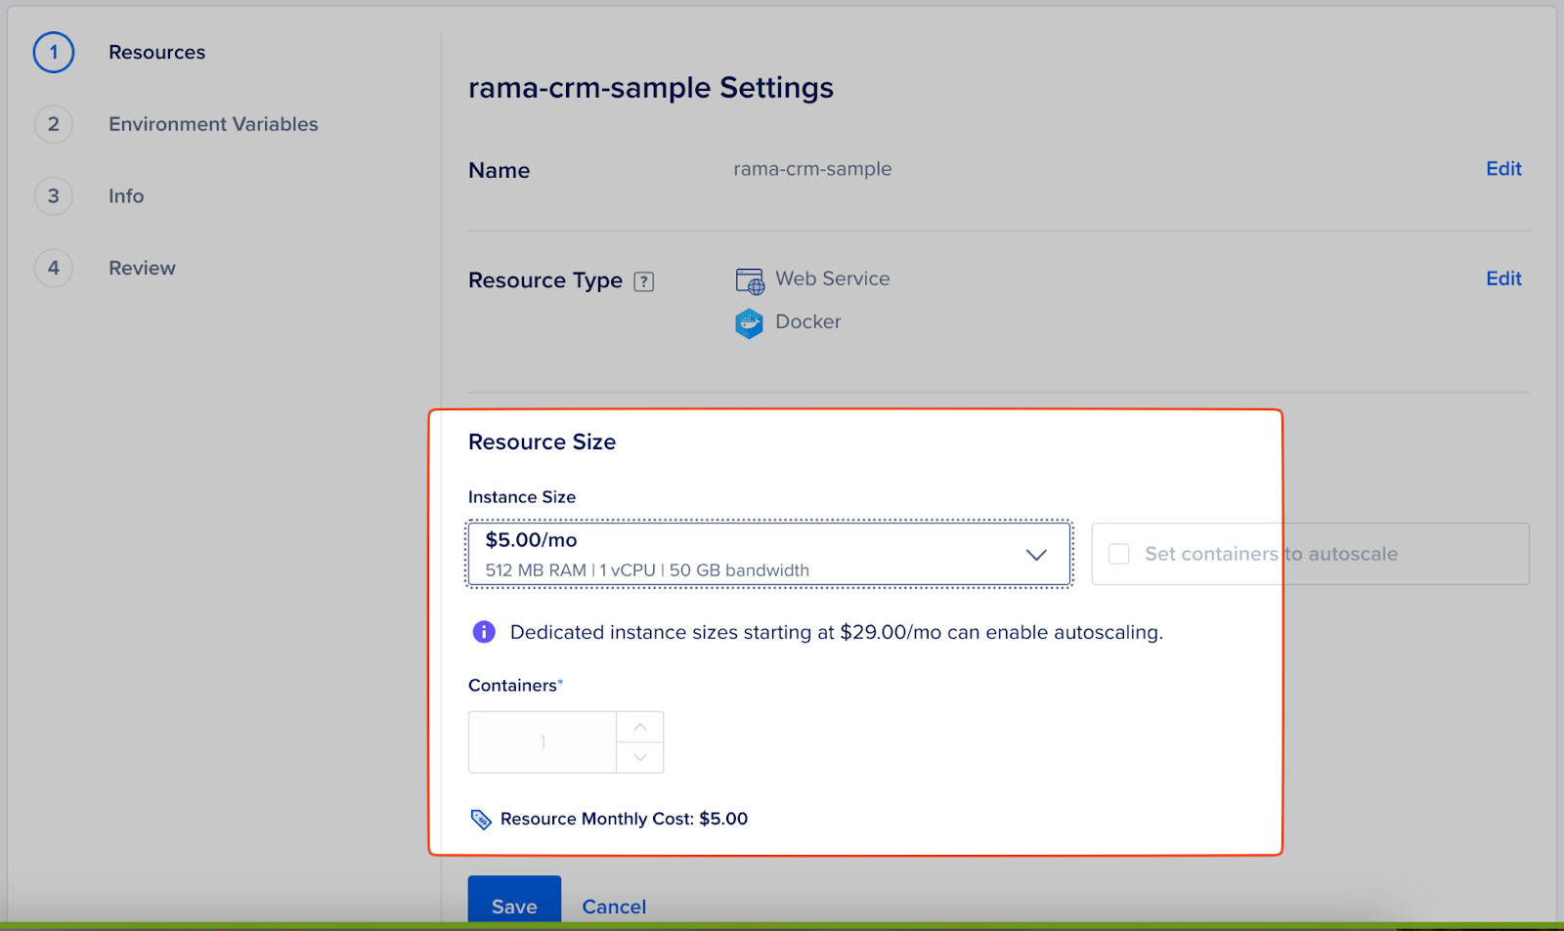Screen dimensions: 1564x931
Task: Click the text 'rama-crm-sample' name value
Action: pos(812,169)
